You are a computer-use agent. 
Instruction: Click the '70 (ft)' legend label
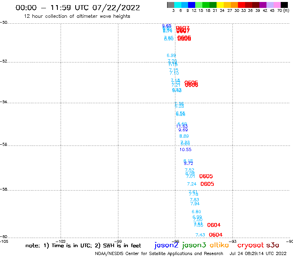283,10
